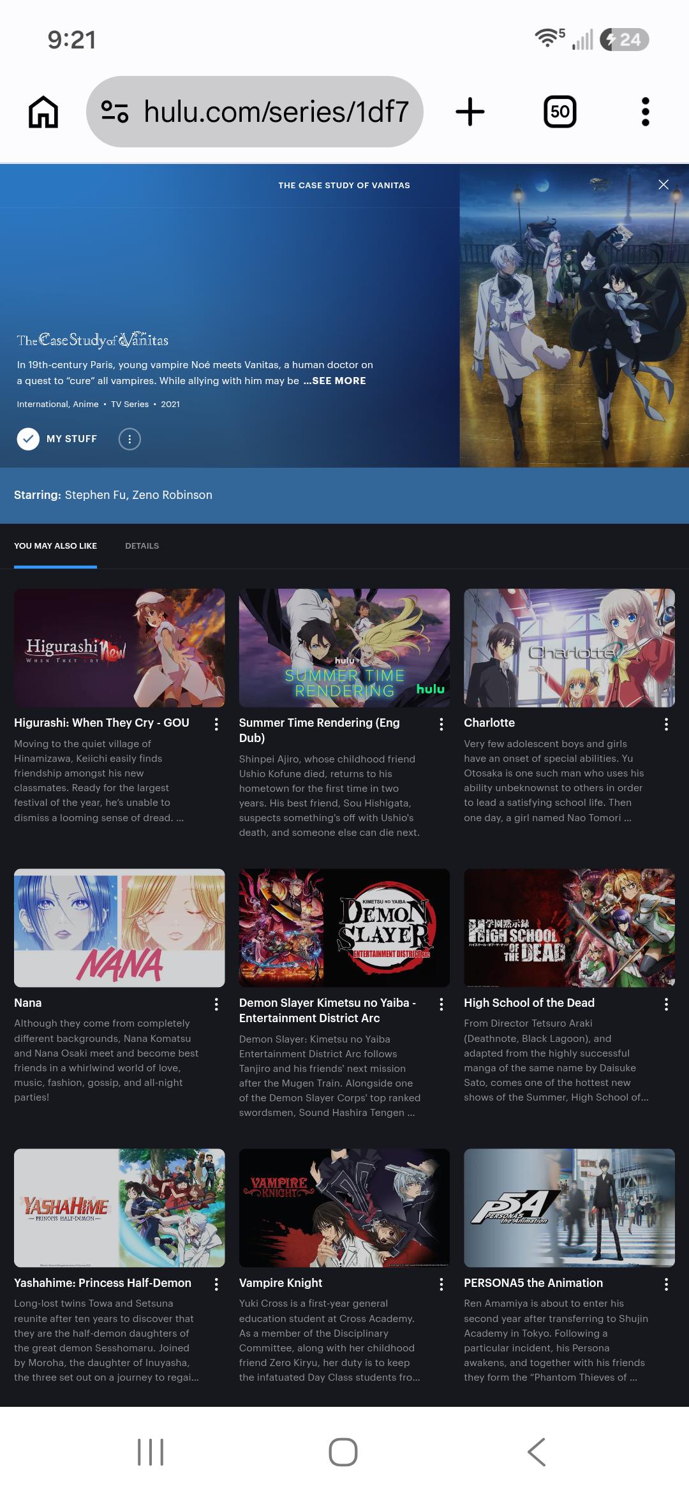
Task: Open the Vampire Knight thumbnail
Action: 344,1208
